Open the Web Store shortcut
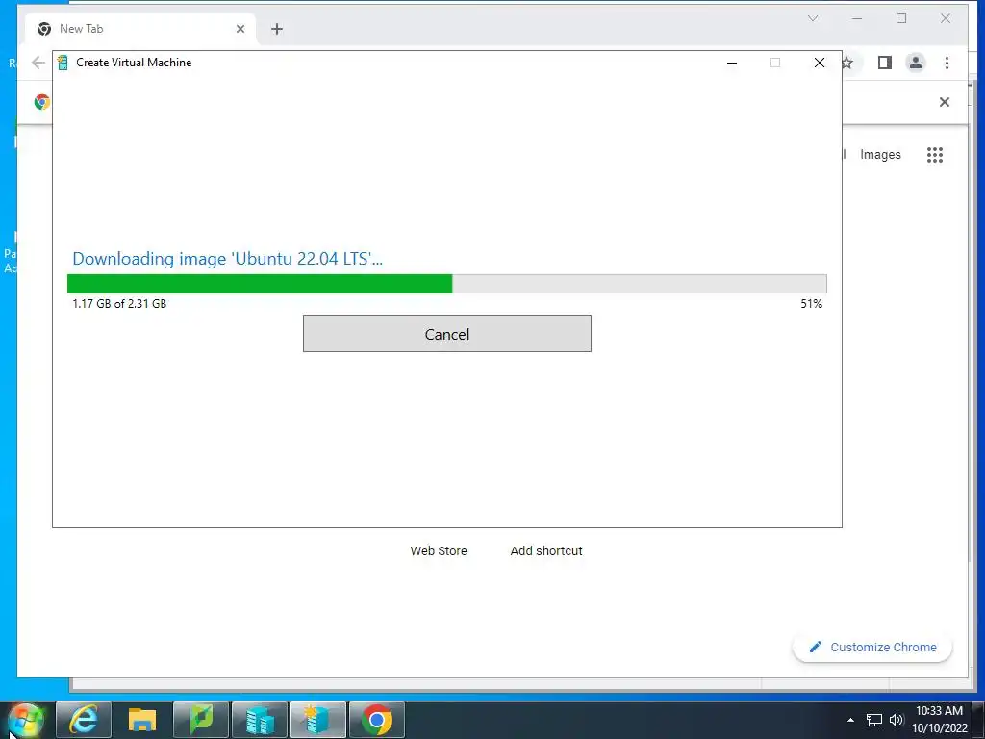Screen dimensions: 985x739 click(x=439, y=551)
